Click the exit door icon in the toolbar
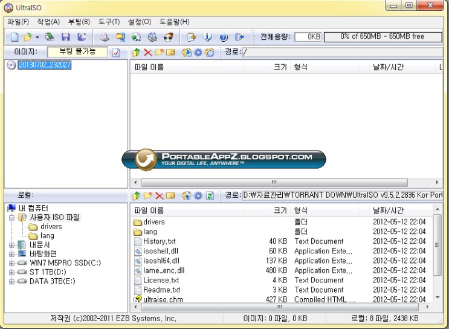 tap(239, 37)
